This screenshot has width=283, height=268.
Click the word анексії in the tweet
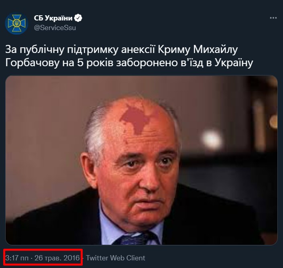tap(138, 50)
